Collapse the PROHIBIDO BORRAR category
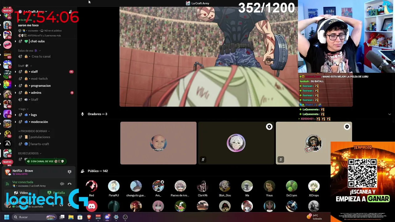 [34, 131]
